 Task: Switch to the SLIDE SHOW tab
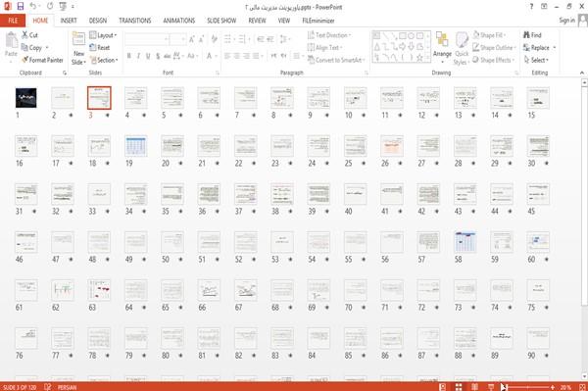221,21
